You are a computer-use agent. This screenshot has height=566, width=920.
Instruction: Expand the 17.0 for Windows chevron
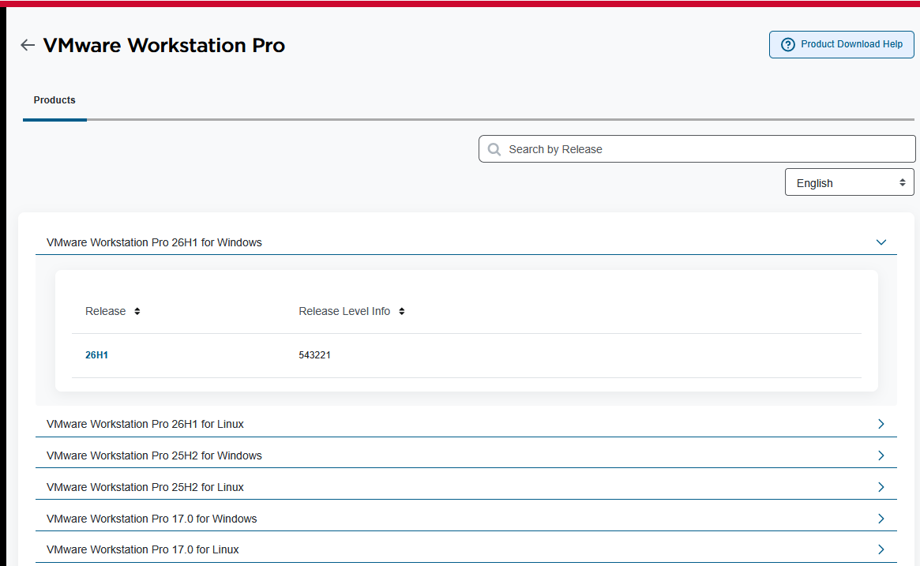[x=881, y=519]
